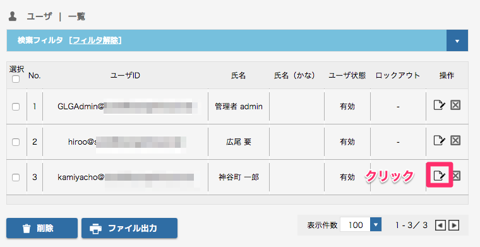Click the 削除 button

tap(42, 228)
